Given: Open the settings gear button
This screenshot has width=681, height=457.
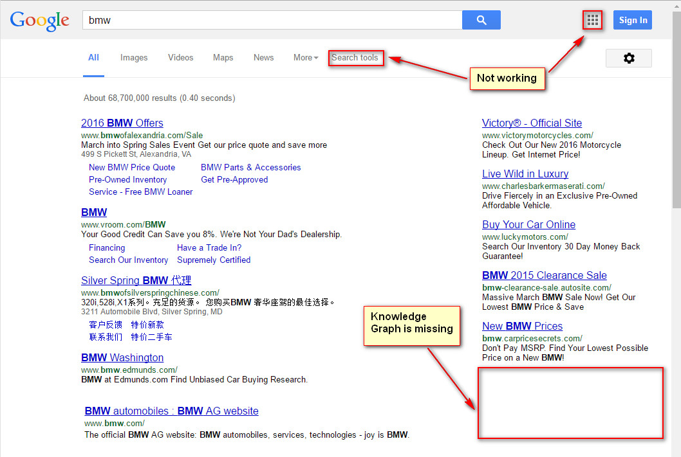Looking at the screenshot, I should (x=628, y=58).
